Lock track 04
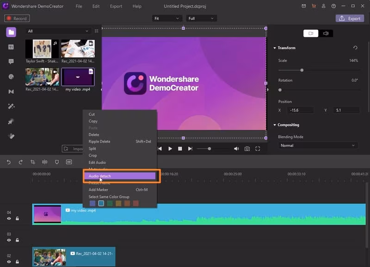Viewport: 370px width, 267px height. pyautogui.click(x=17, y=218)
